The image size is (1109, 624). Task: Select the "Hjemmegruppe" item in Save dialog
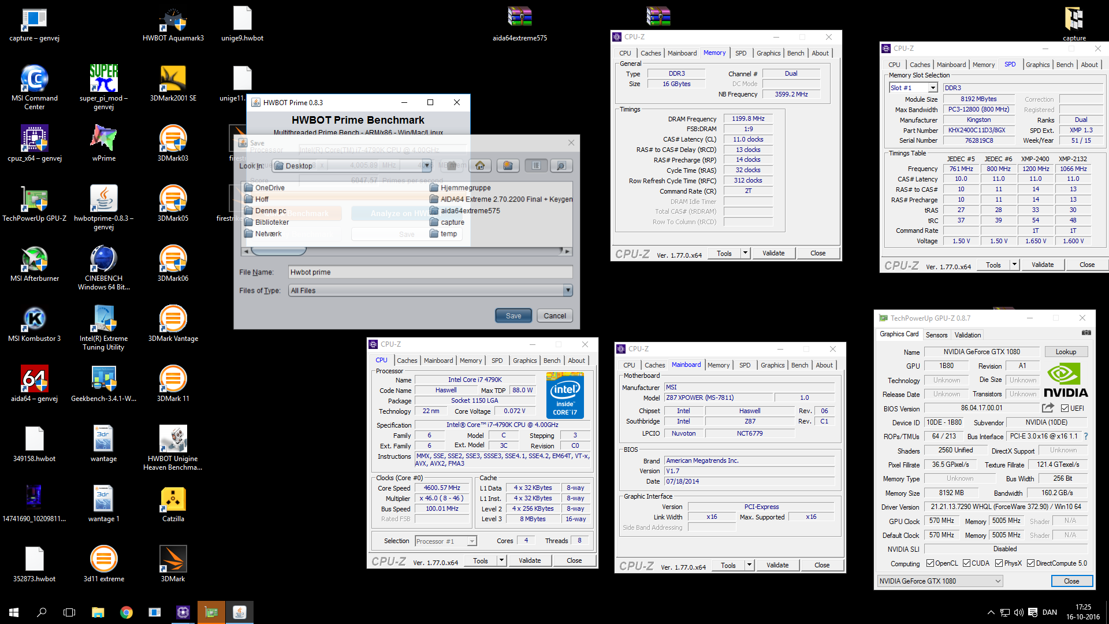point(460,188)
